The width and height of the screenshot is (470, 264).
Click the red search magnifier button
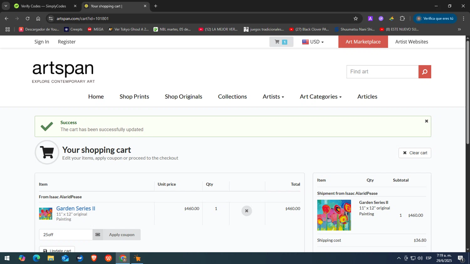tap(425, 72)
